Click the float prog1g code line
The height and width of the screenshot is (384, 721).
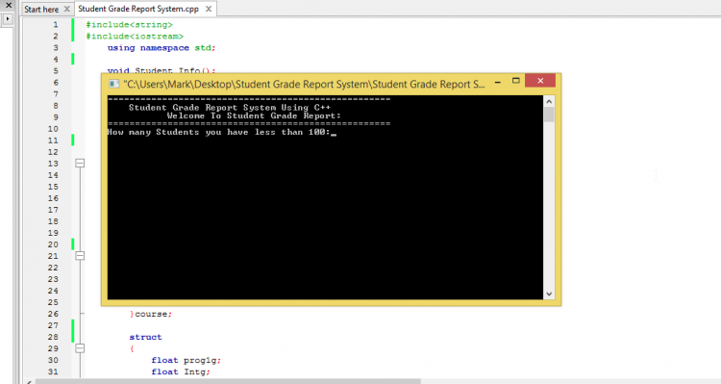click(x=186, y=360)
